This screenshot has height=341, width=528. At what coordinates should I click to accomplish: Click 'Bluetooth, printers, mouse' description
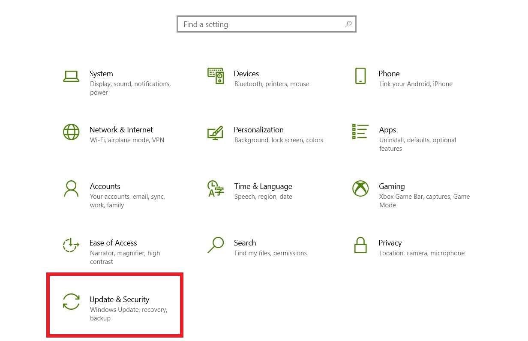[x=272, y=84]
